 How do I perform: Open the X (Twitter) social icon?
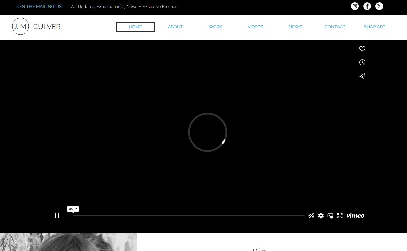point(379,6)
